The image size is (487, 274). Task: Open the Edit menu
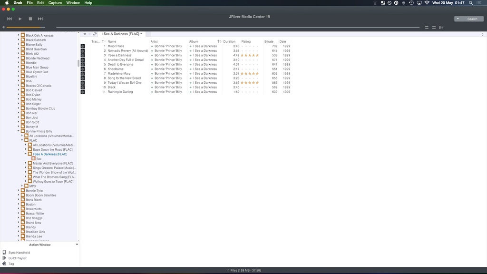40,3
